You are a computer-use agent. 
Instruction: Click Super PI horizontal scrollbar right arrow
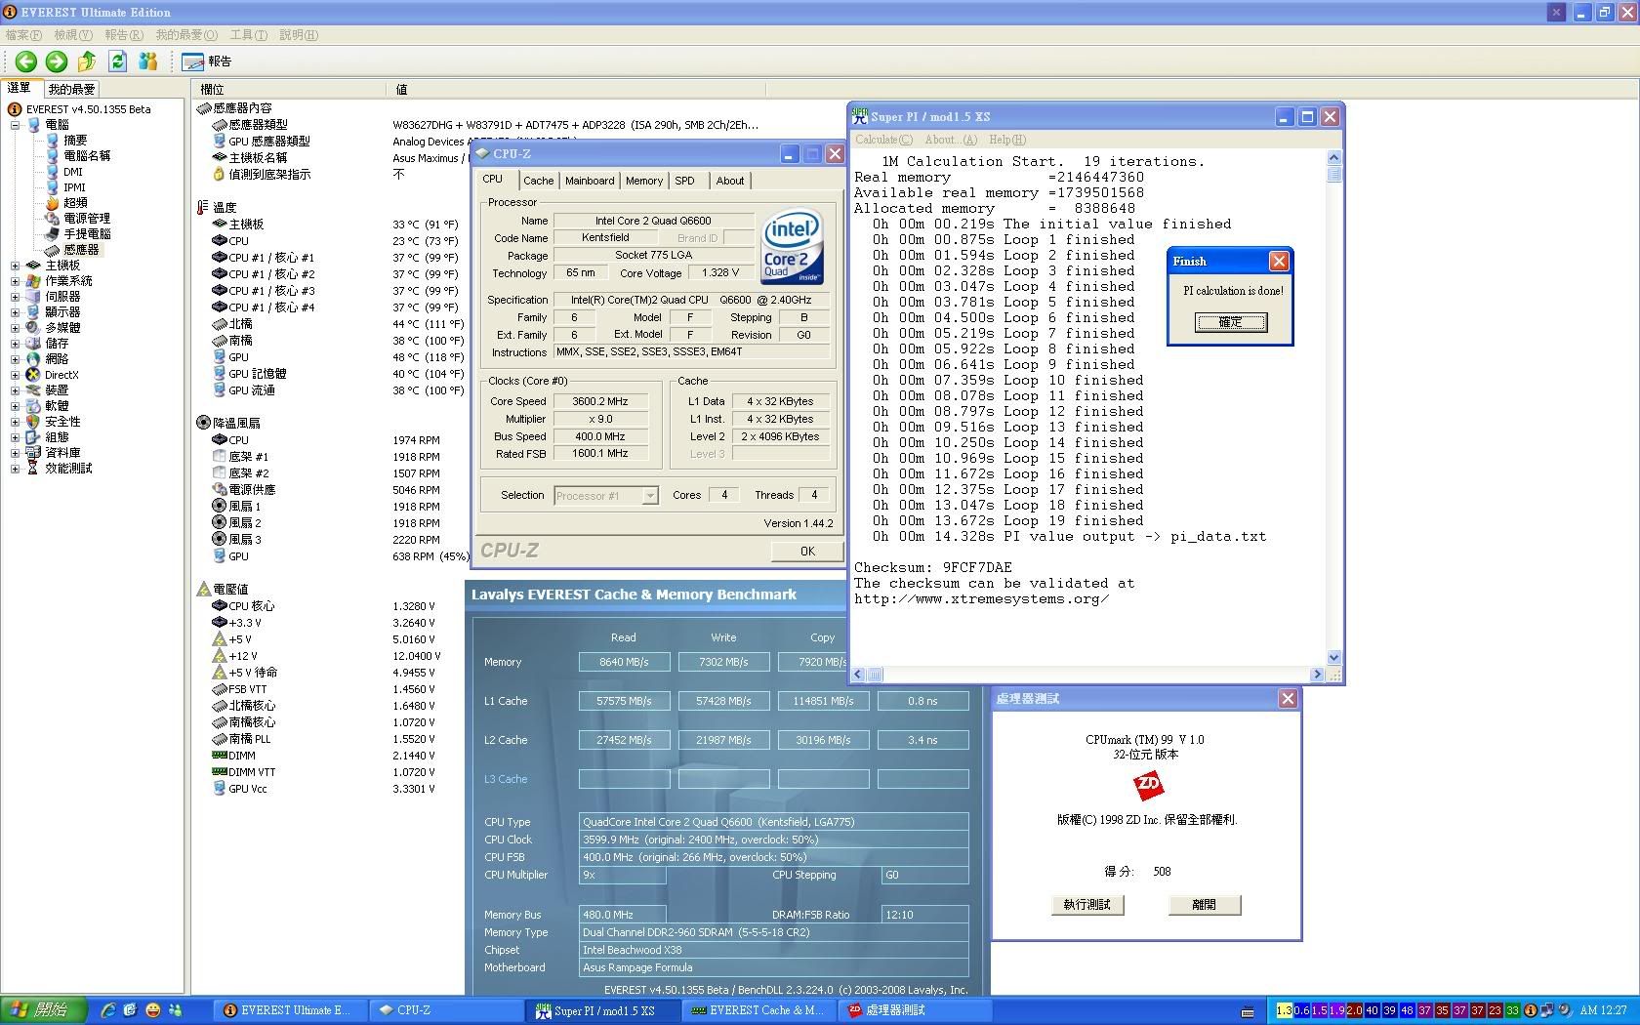pyautogui.click(x=1317, y=675)
